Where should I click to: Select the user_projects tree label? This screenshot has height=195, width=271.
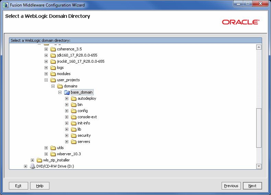pyautogui.click(x=69, y=80)
